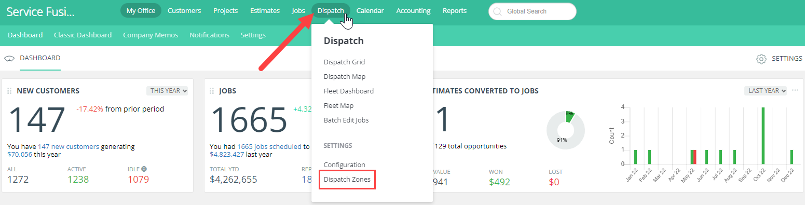Image resolution: width=805 pixels, height=205 pixels.
Task: Open the Company Memos tab
Action: (151, 35)
